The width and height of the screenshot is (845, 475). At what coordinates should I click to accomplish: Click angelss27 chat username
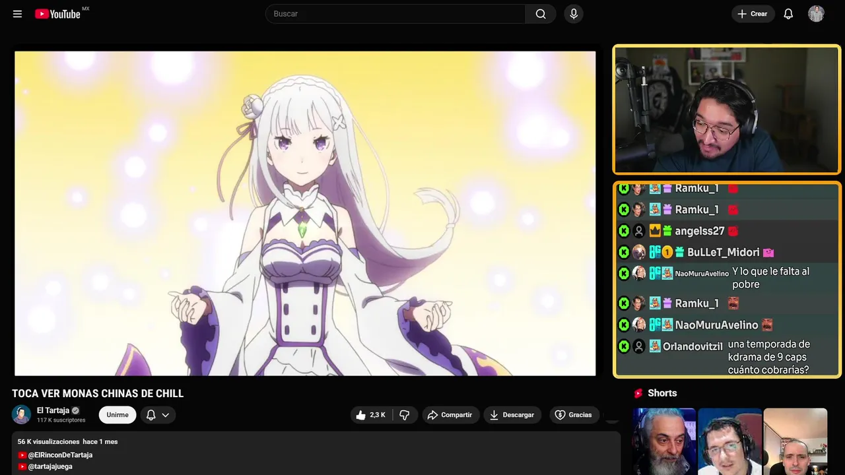(x=700, y=232)
